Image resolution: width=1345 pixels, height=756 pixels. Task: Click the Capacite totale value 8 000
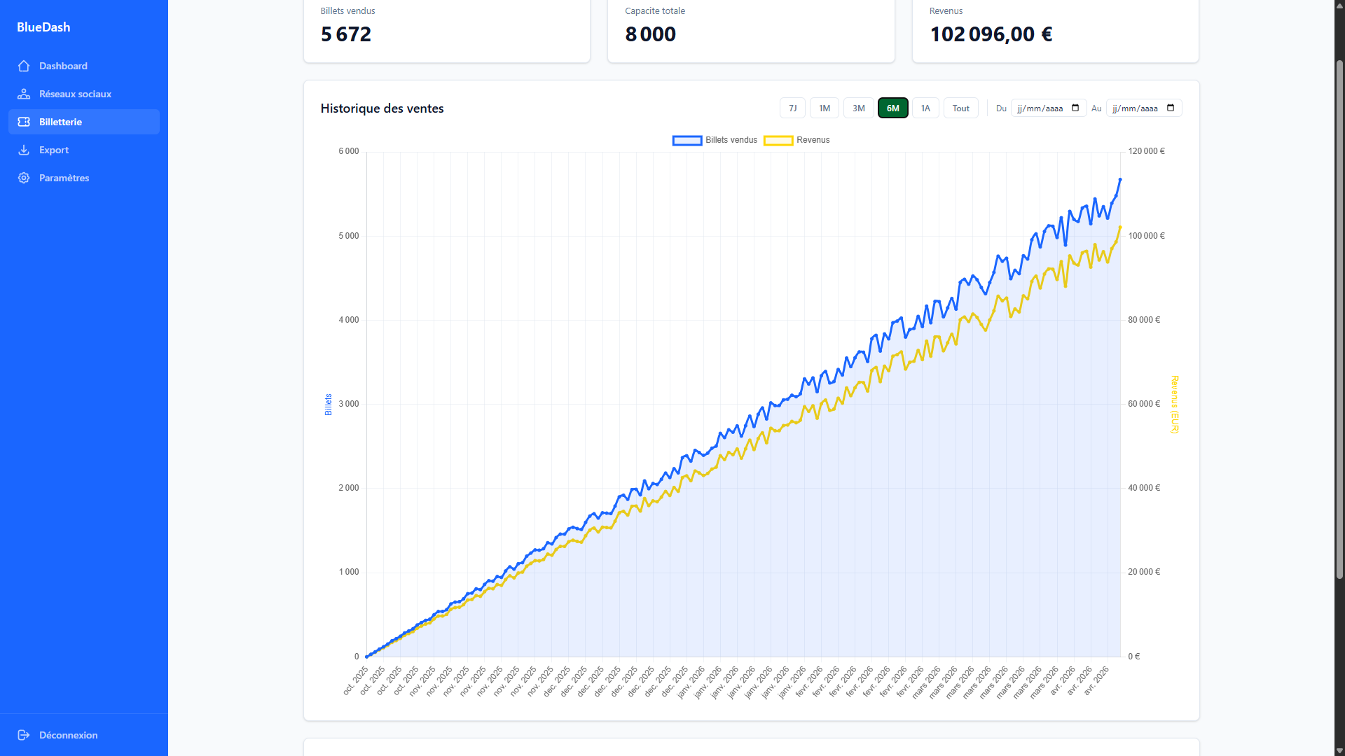pos(651,34)
